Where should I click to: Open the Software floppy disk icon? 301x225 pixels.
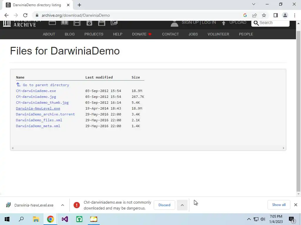click(101, 23)
